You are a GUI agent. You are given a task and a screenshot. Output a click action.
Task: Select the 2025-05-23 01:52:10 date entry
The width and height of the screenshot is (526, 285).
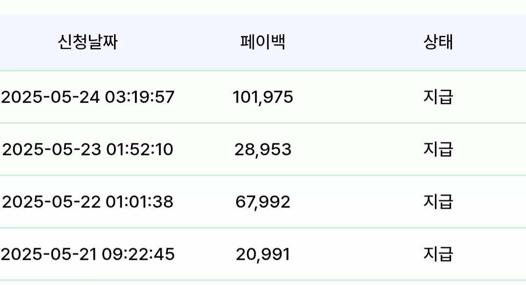88,149
